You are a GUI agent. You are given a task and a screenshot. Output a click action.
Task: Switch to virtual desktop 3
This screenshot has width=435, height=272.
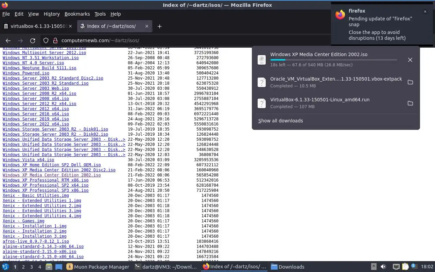point(31,267)
